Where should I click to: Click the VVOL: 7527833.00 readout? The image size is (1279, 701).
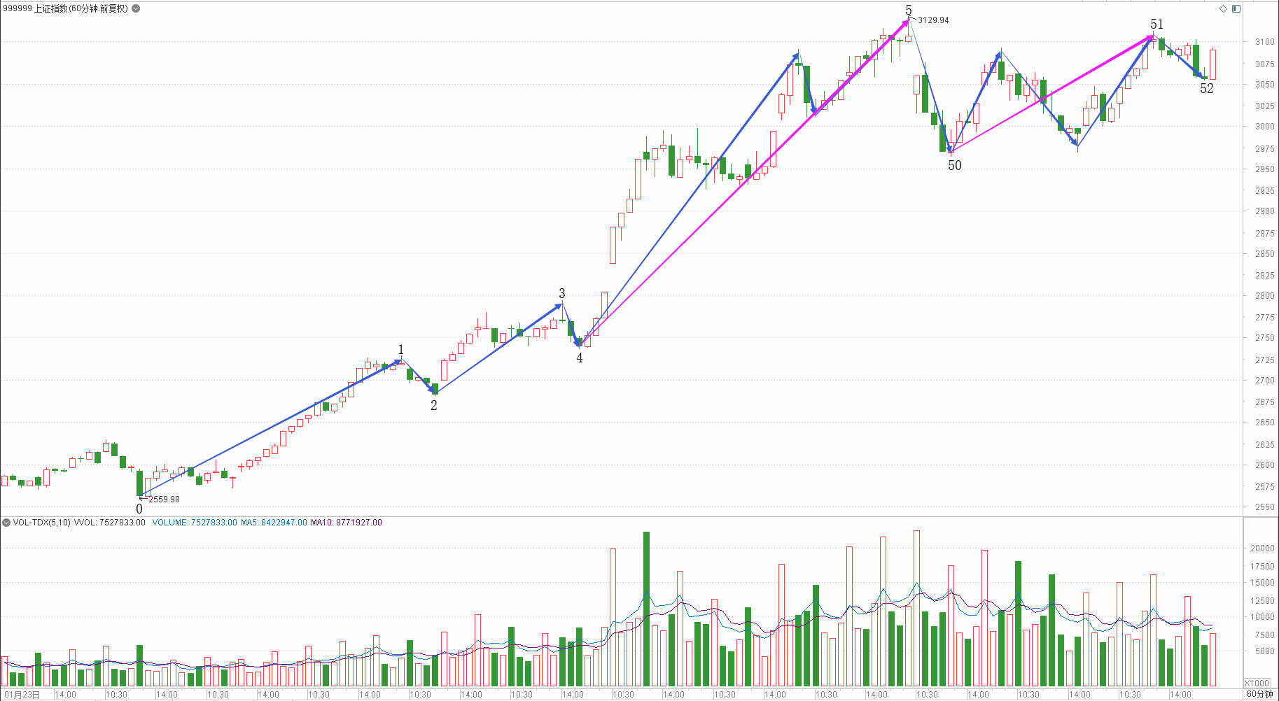(110, 523)
